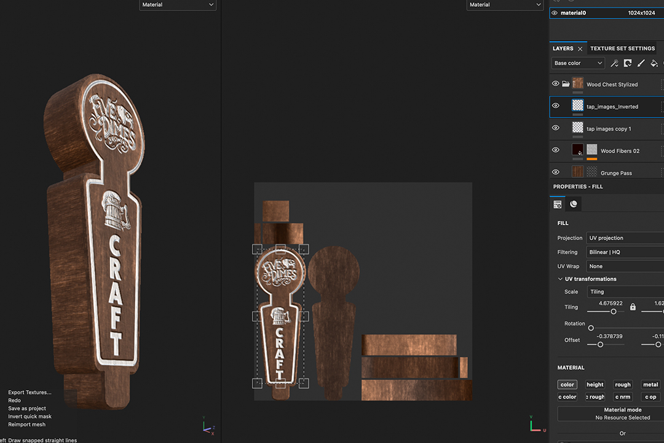Image resolution: width=664 pixels, height=443 pixels.
Task: Click the Wood Chest Stylized folder icon
Action: pyautogui.click(x=566, y=84)
